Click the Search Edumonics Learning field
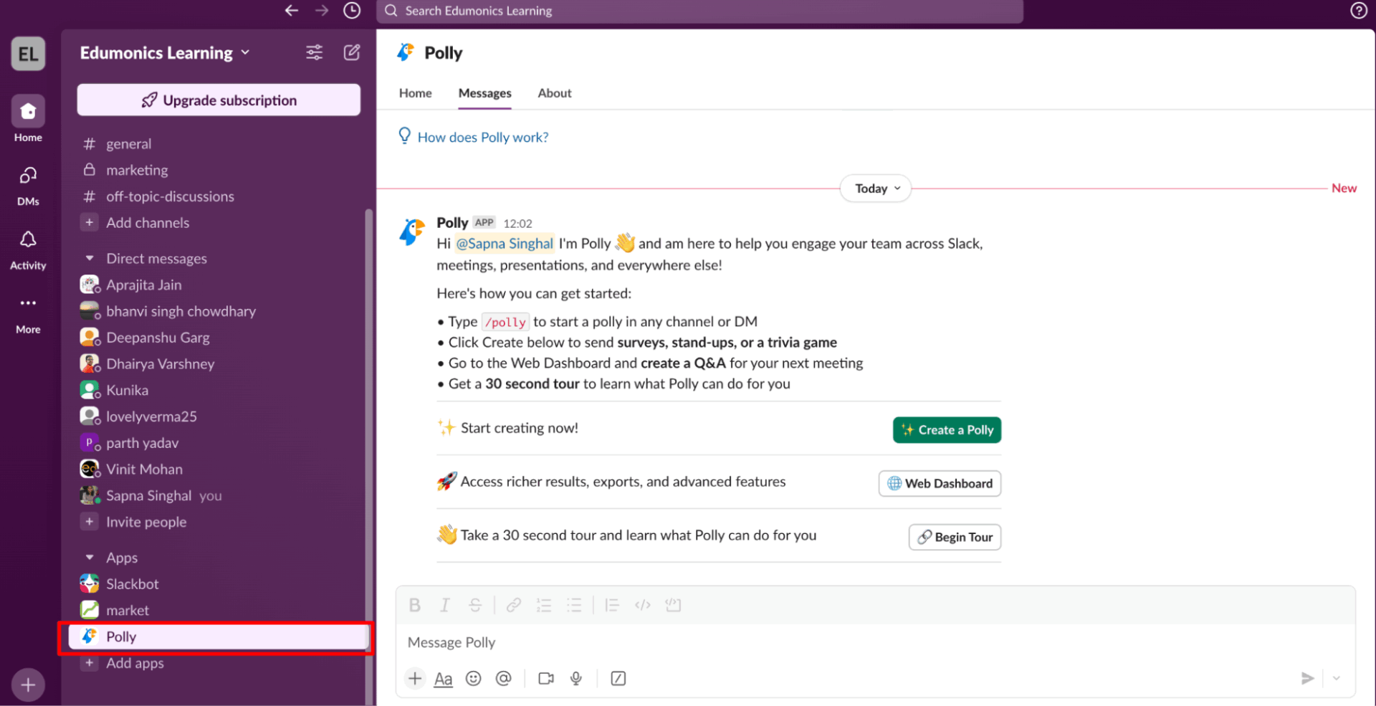Screen dimensions: 1376x706 click(x=699, y=11)
